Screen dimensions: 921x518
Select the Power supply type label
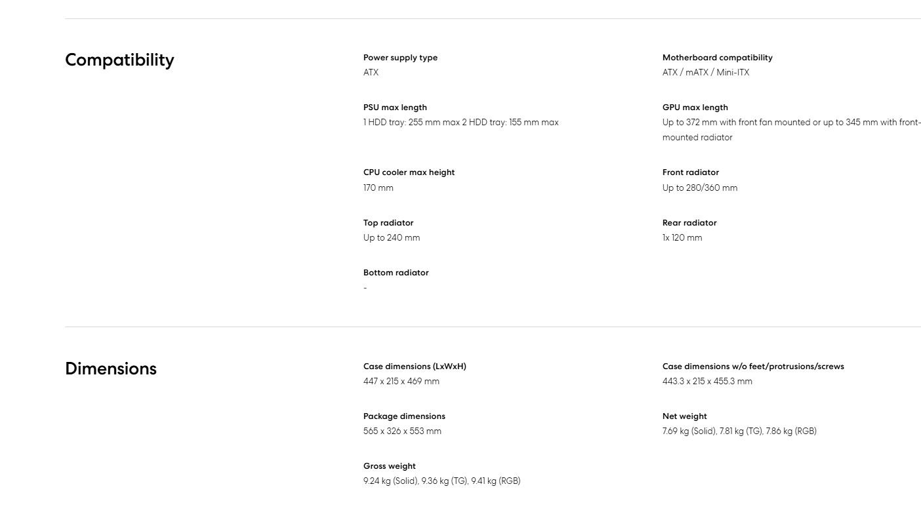(400, 58)
